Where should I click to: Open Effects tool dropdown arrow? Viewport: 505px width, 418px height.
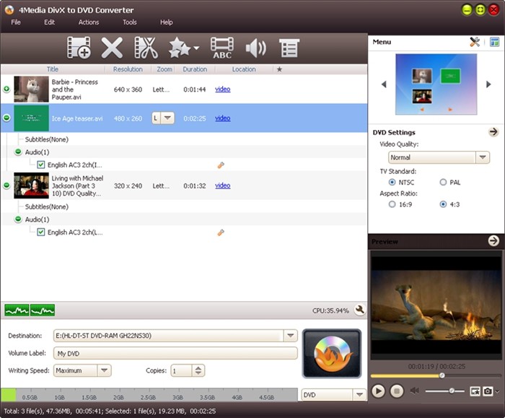tap(196, 48)
